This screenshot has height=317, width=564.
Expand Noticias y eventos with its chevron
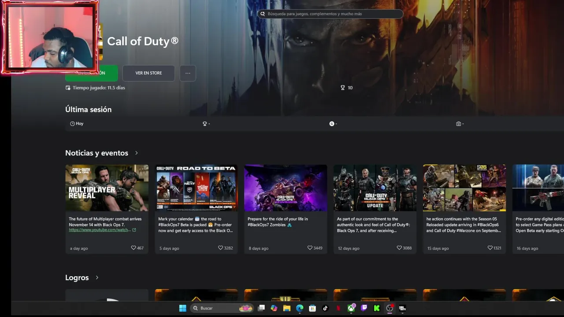[137, 153]
